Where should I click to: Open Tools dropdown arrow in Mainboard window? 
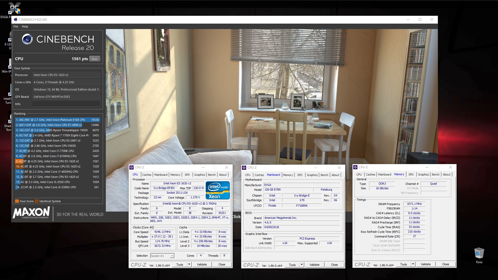pyautogui.click(x=302, y=265)
